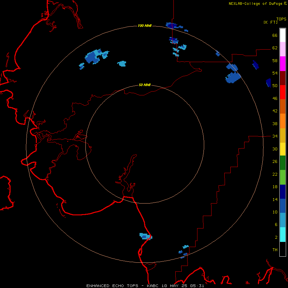Image resolution: width=288 pixels, height=288 pixels.
Task: Click the 58 value on the legend
Action: pyautogui.click(x=275, y=60)
